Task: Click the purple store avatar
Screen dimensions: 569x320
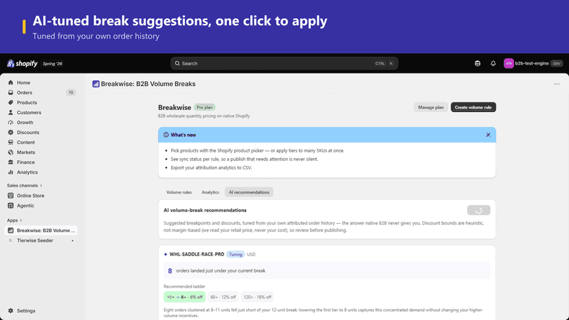Action: pyautogui.click(x=509, y=63)
